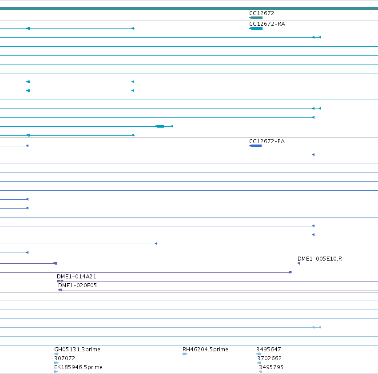Select the CG12672-RA transcript feature
The width and height of the screenshot is (378, 374).
click(x=256, y=28)
